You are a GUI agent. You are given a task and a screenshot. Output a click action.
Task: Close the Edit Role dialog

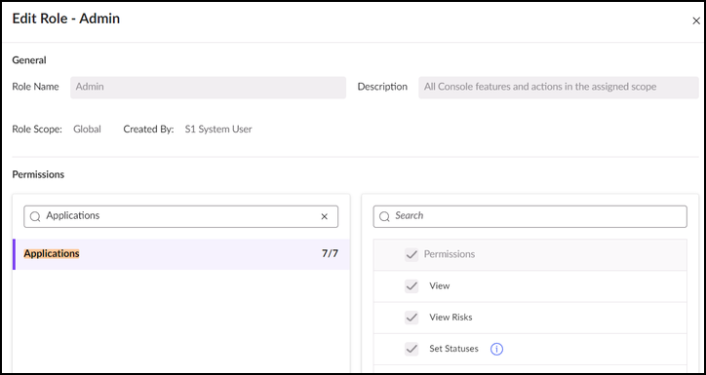click(695, 21)
